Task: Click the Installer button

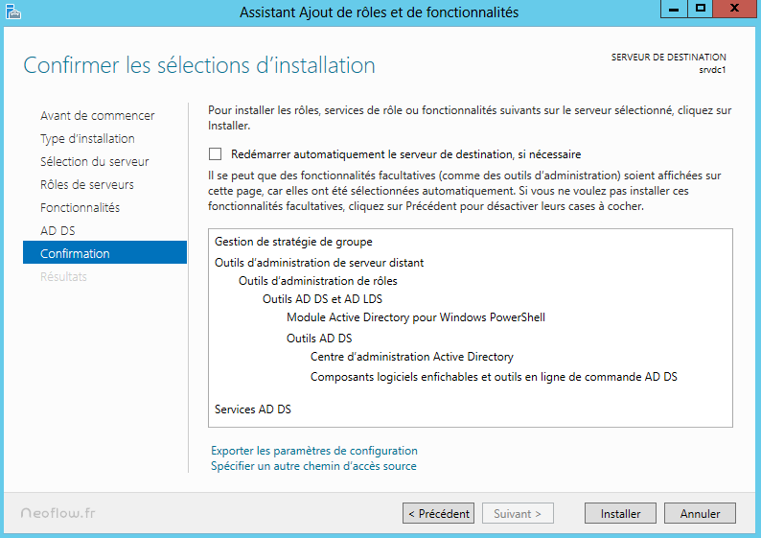Action: 620,514
